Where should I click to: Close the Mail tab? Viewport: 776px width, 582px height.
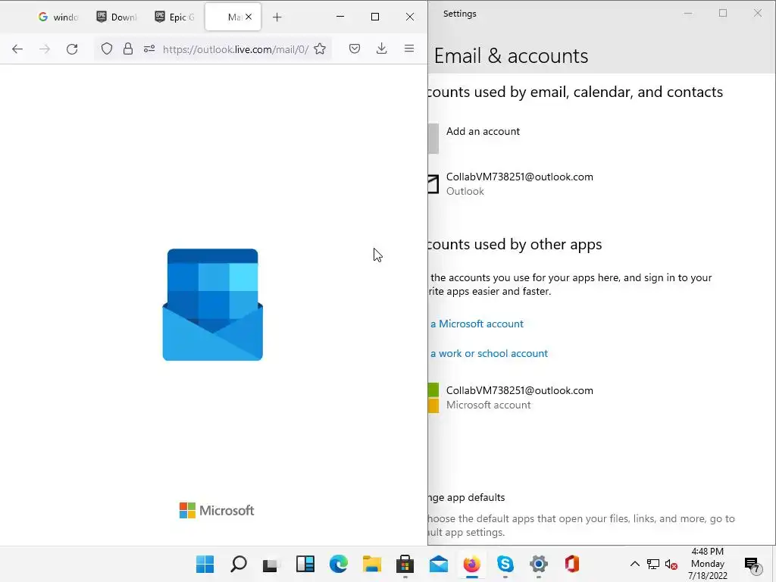[x=249, y=17]
